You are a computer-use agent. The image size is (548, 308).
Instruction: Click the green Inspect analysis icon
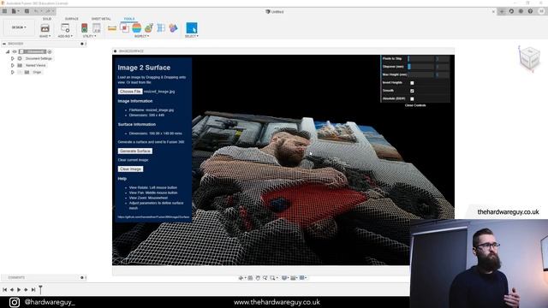coord(149,28)
